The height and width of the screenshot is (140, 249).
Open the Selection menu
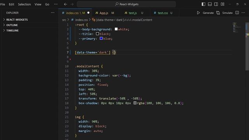coord(24,4)
